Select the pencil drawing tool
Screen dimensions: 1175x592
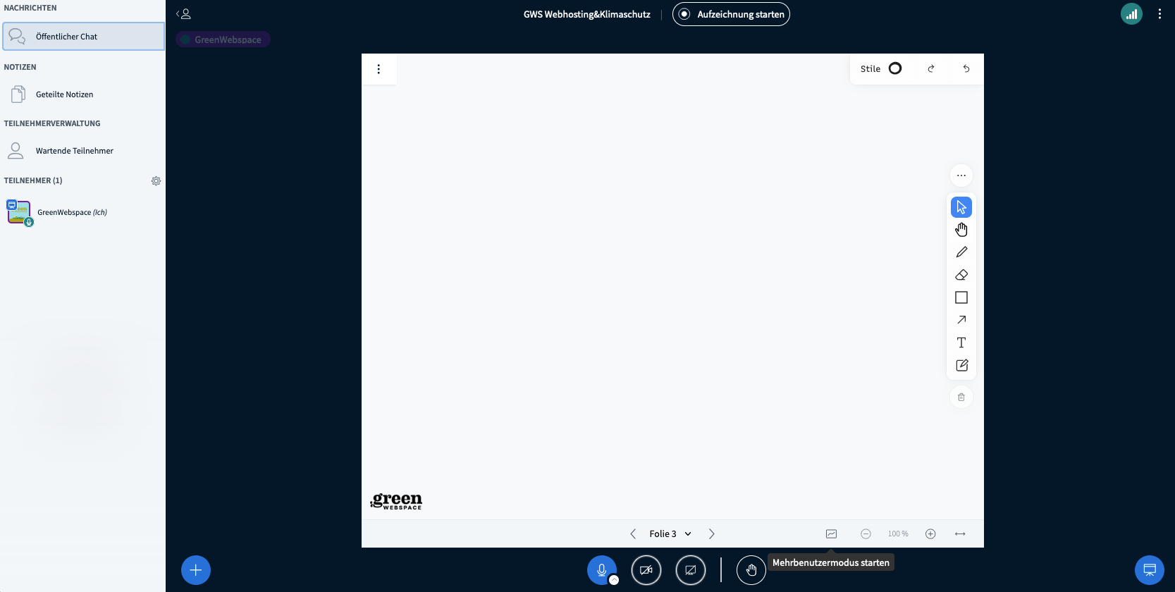point(961,252)
